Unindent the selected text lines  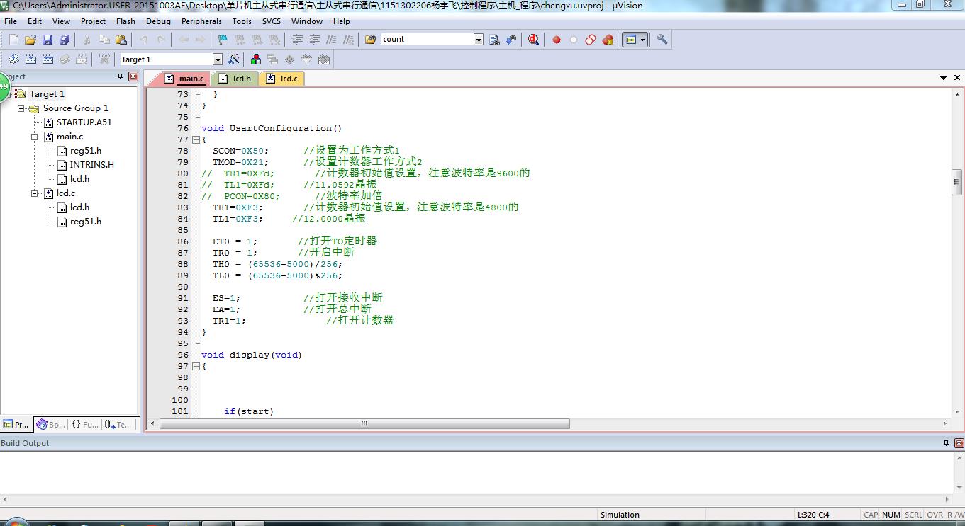(315, 40)
